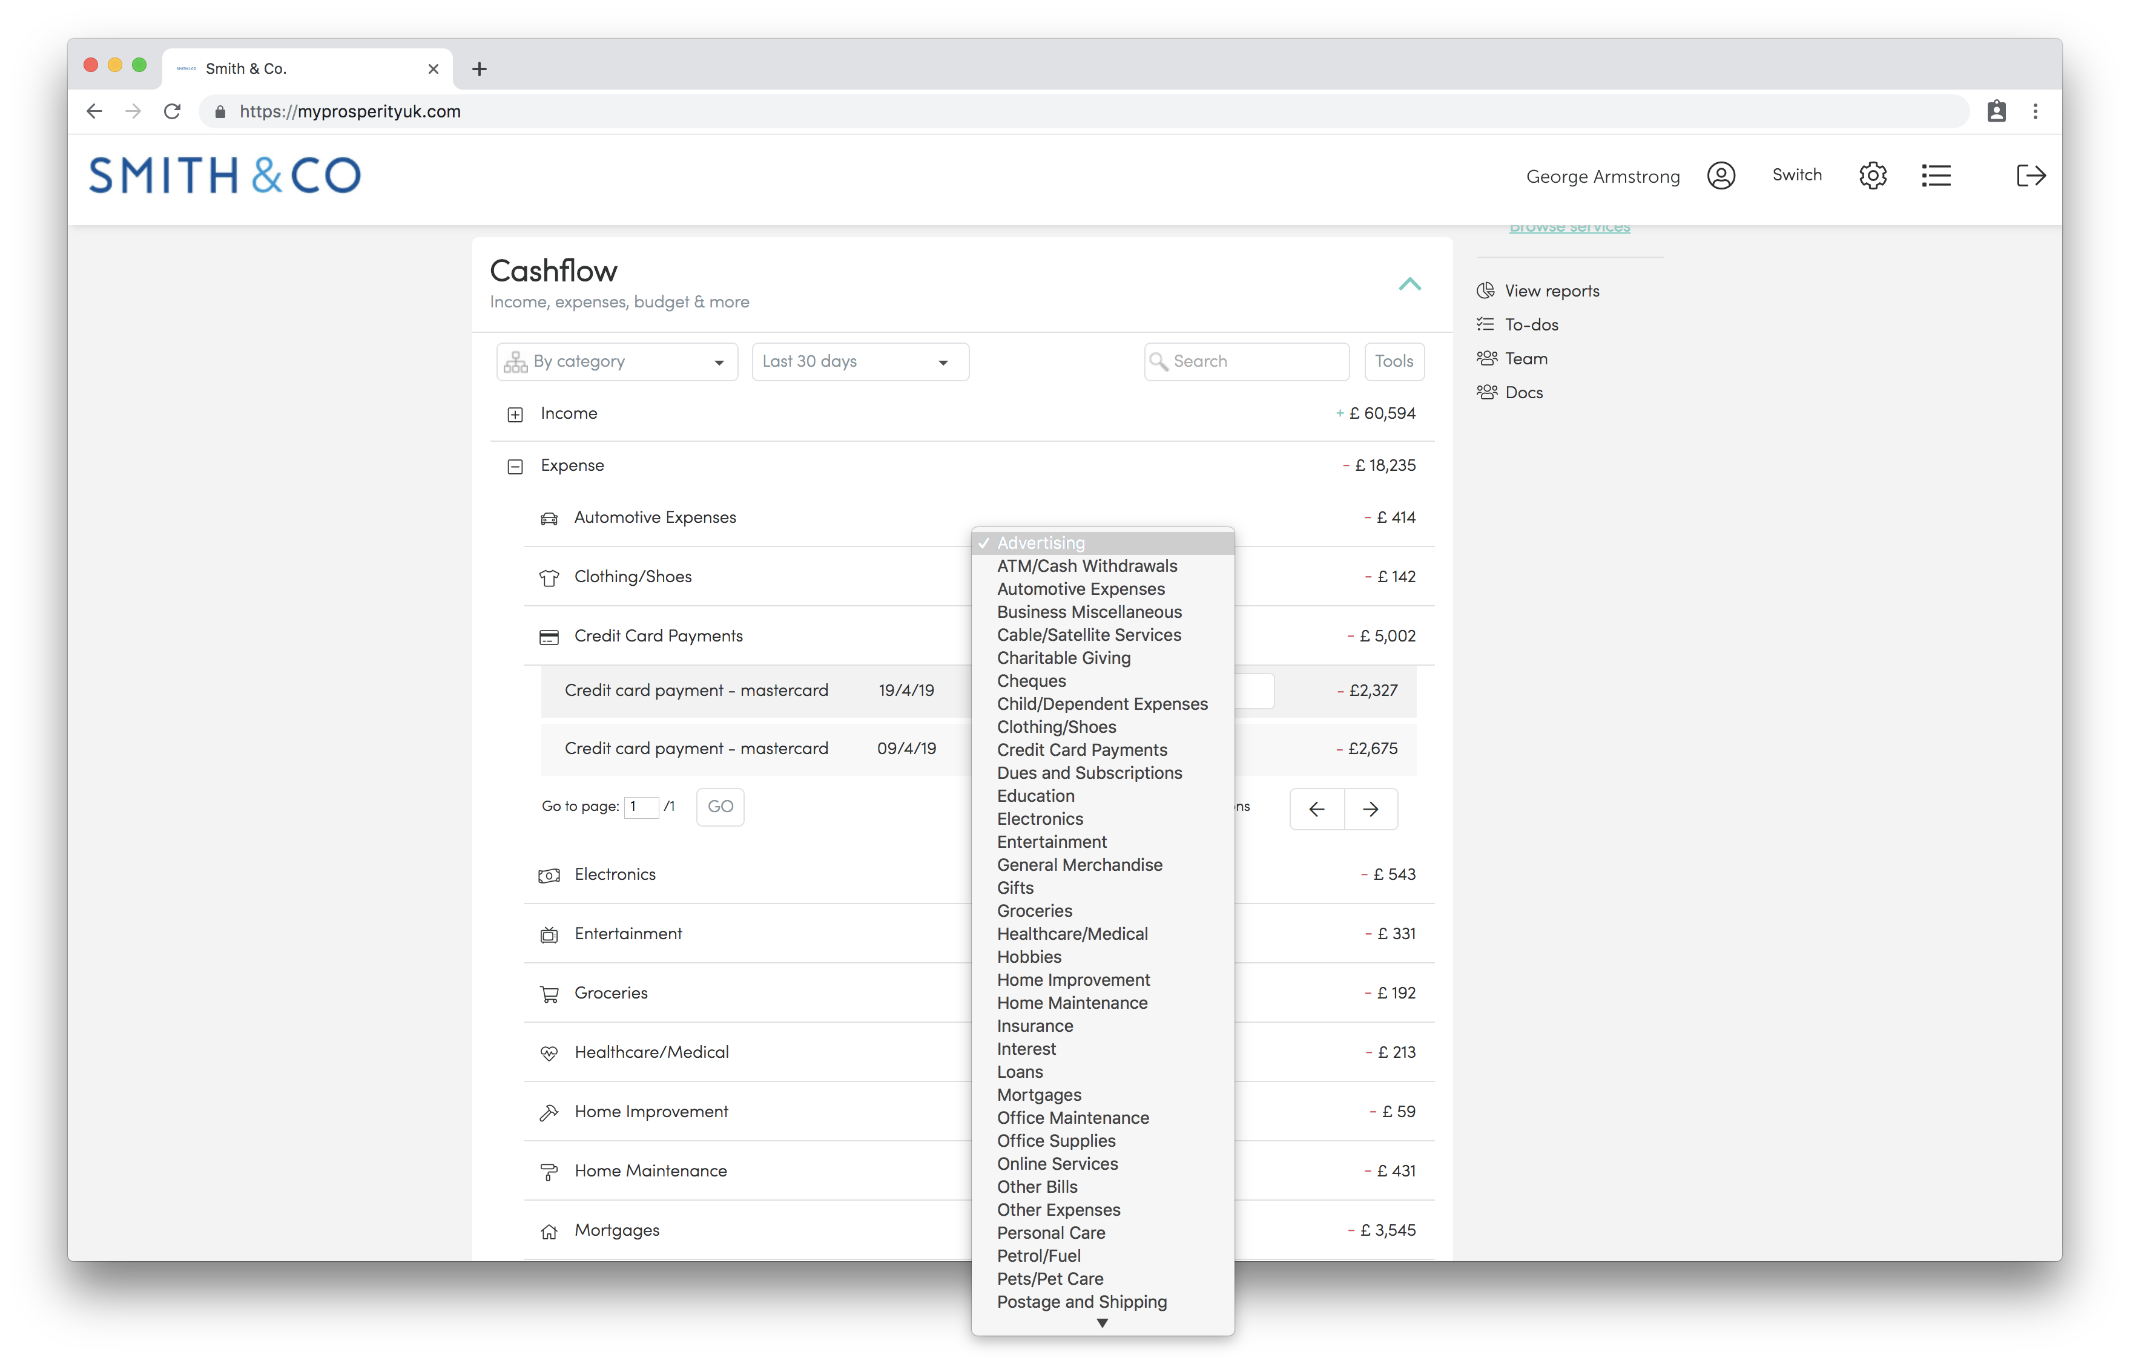Click the Smith & Co logo
Screen dimensions: 2130x1358
(x=225, y=175)
